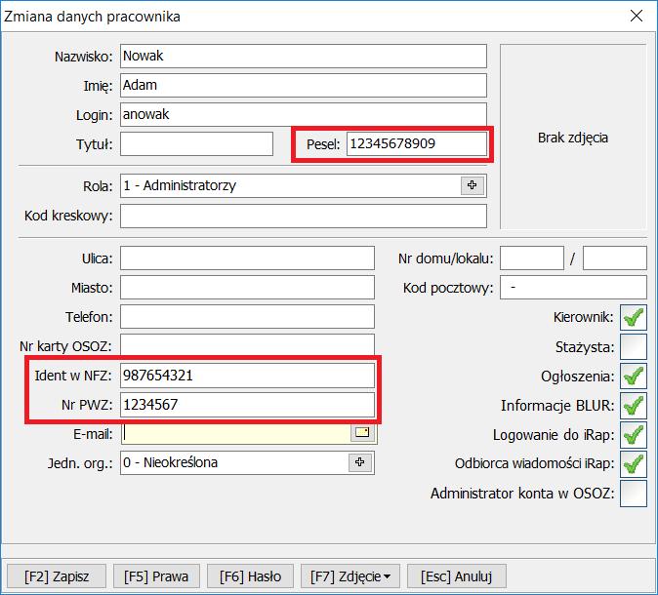Enable Administrator konta w OSOZ checkbox
658x595 pixels.
coord(634,494)
